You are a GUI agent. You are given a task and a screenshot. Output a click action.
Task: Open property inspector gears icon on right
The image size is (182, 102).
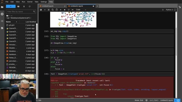[180, 7]
